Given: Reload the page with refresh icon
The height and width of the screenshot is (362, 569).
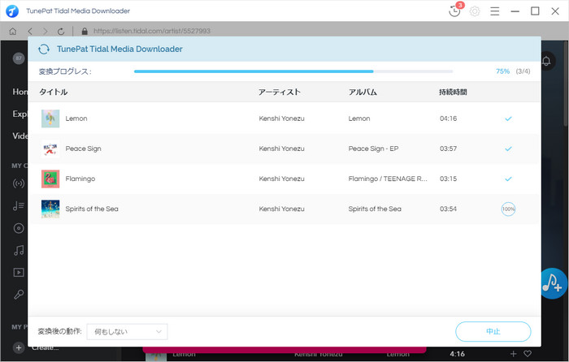Looking at the screenshot, I should click(61, 31).
